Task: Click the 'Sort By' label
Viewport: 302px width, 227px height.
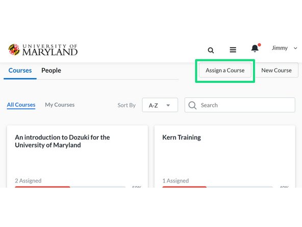Action: click(x=127, y=105)
